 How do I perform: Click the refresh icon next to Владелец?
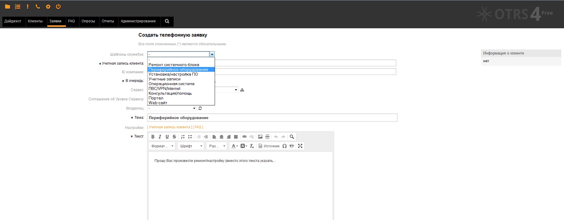pyautogui.click(x=200, y=108)
